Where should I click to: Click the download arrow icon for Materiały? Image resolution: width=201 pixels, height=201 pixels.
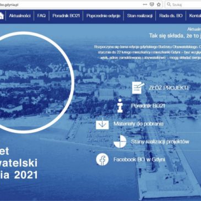point(102,123)
